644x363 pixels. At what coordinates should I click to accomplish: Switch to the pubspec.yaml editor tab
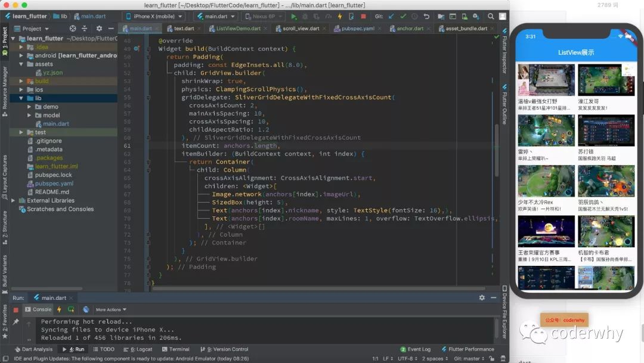354,28
